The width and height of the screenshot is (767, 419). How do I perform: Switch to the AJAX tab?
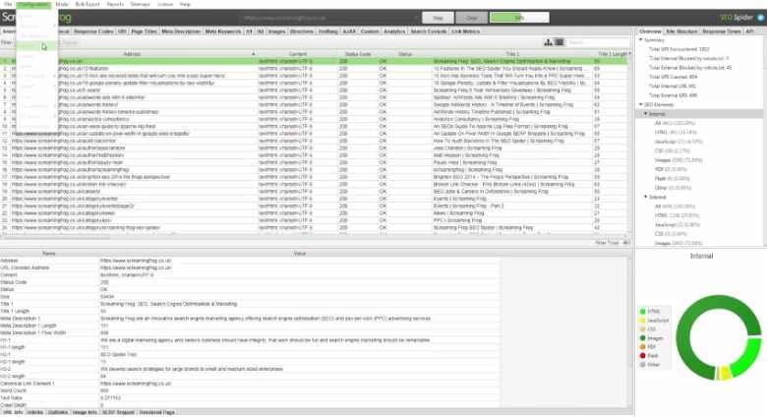pos(349,31)
